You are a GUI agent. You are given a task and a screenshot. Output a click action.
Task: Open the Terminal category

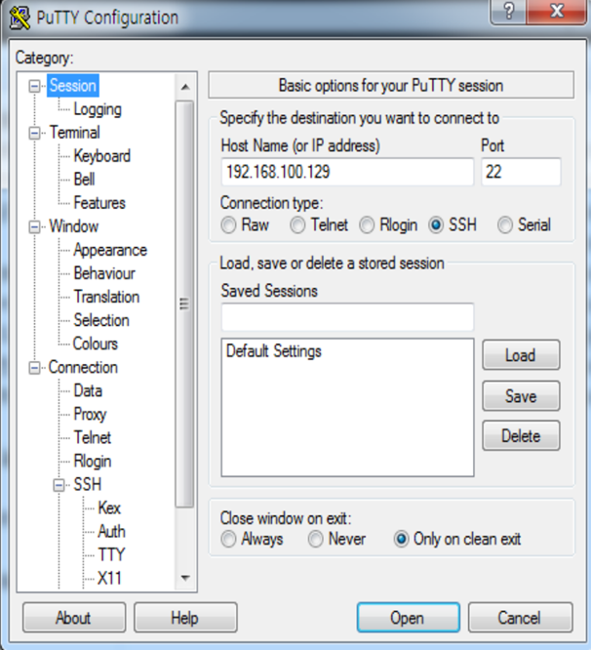coord(74,133)
